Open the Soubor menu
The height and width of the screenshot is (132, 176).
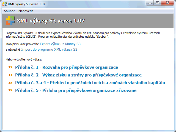point(10,11)
